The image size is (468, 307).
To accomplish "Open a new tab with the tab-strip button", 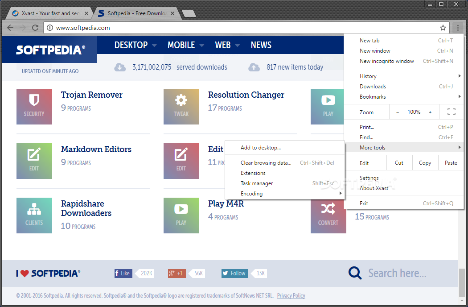I will click(x=189, y=13).
